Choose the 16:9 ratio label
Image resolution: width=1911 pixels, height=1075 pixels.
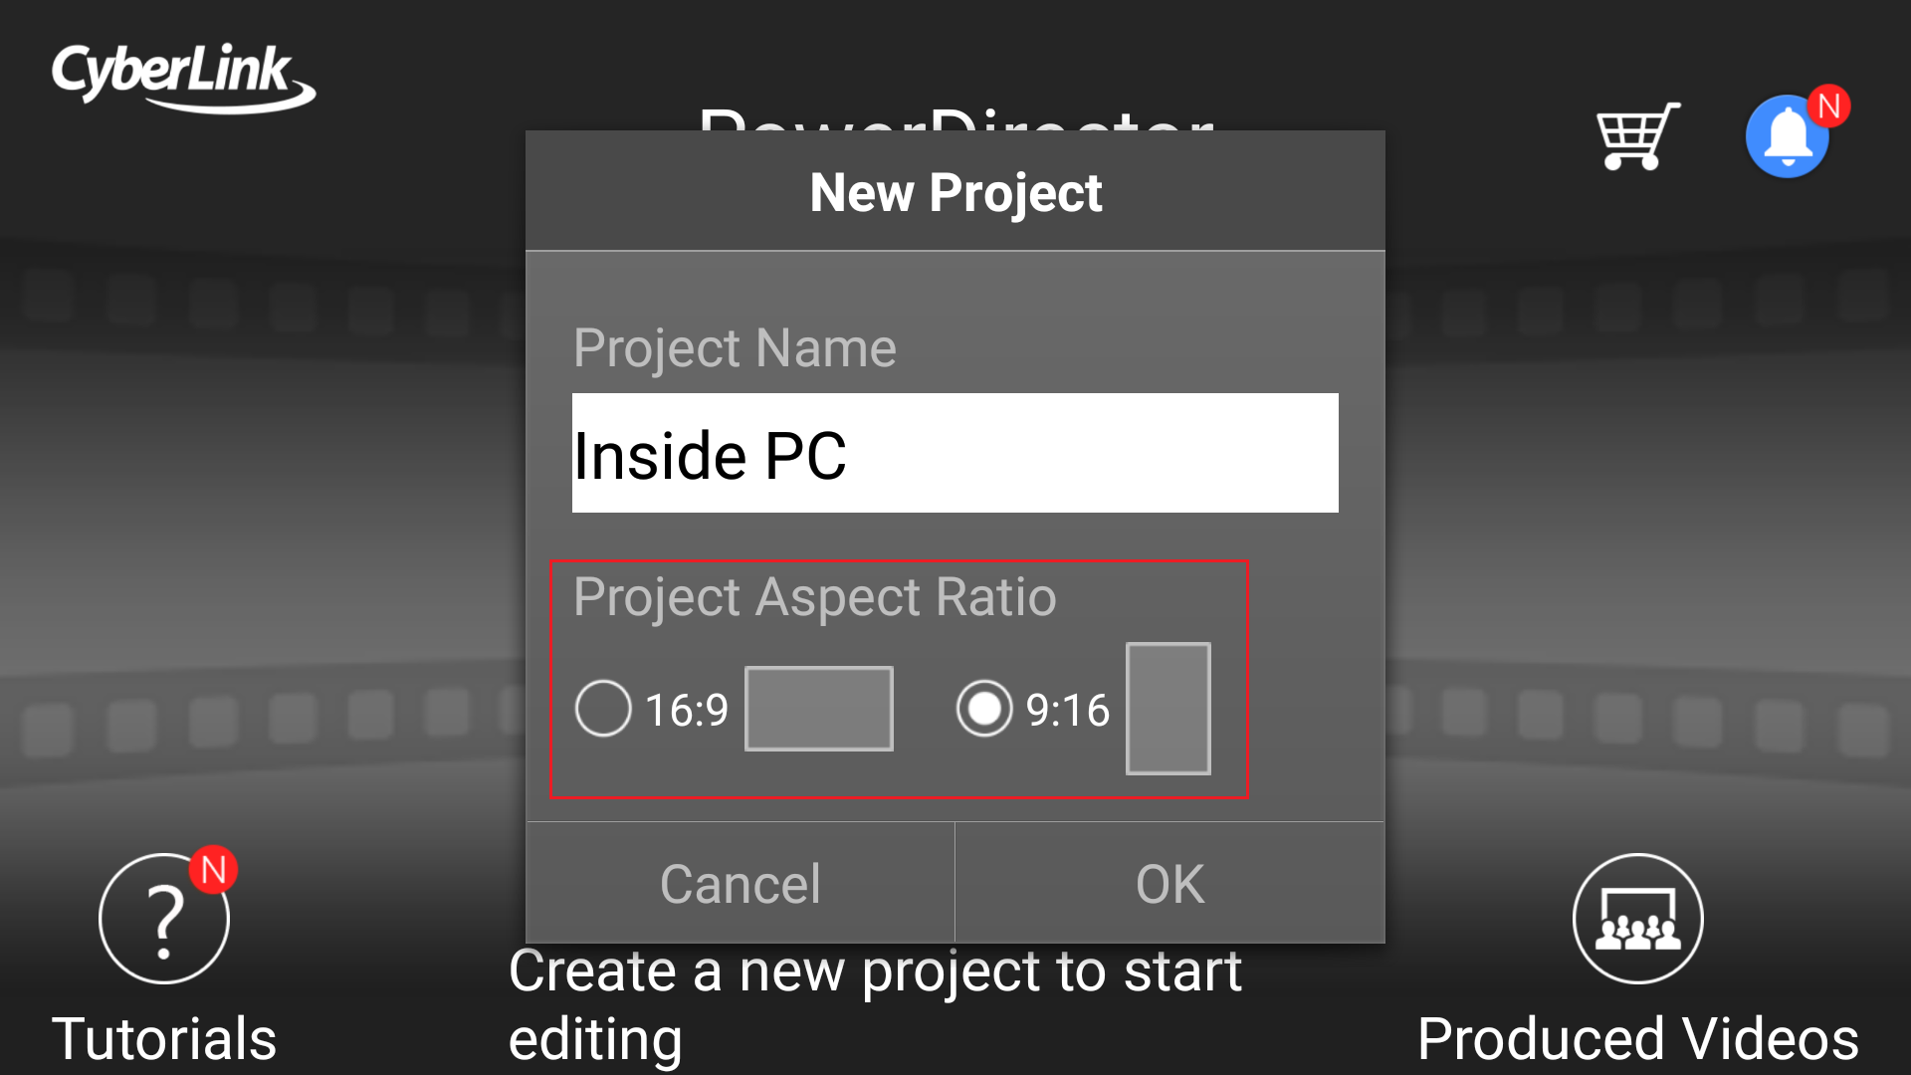click(687, 711)
